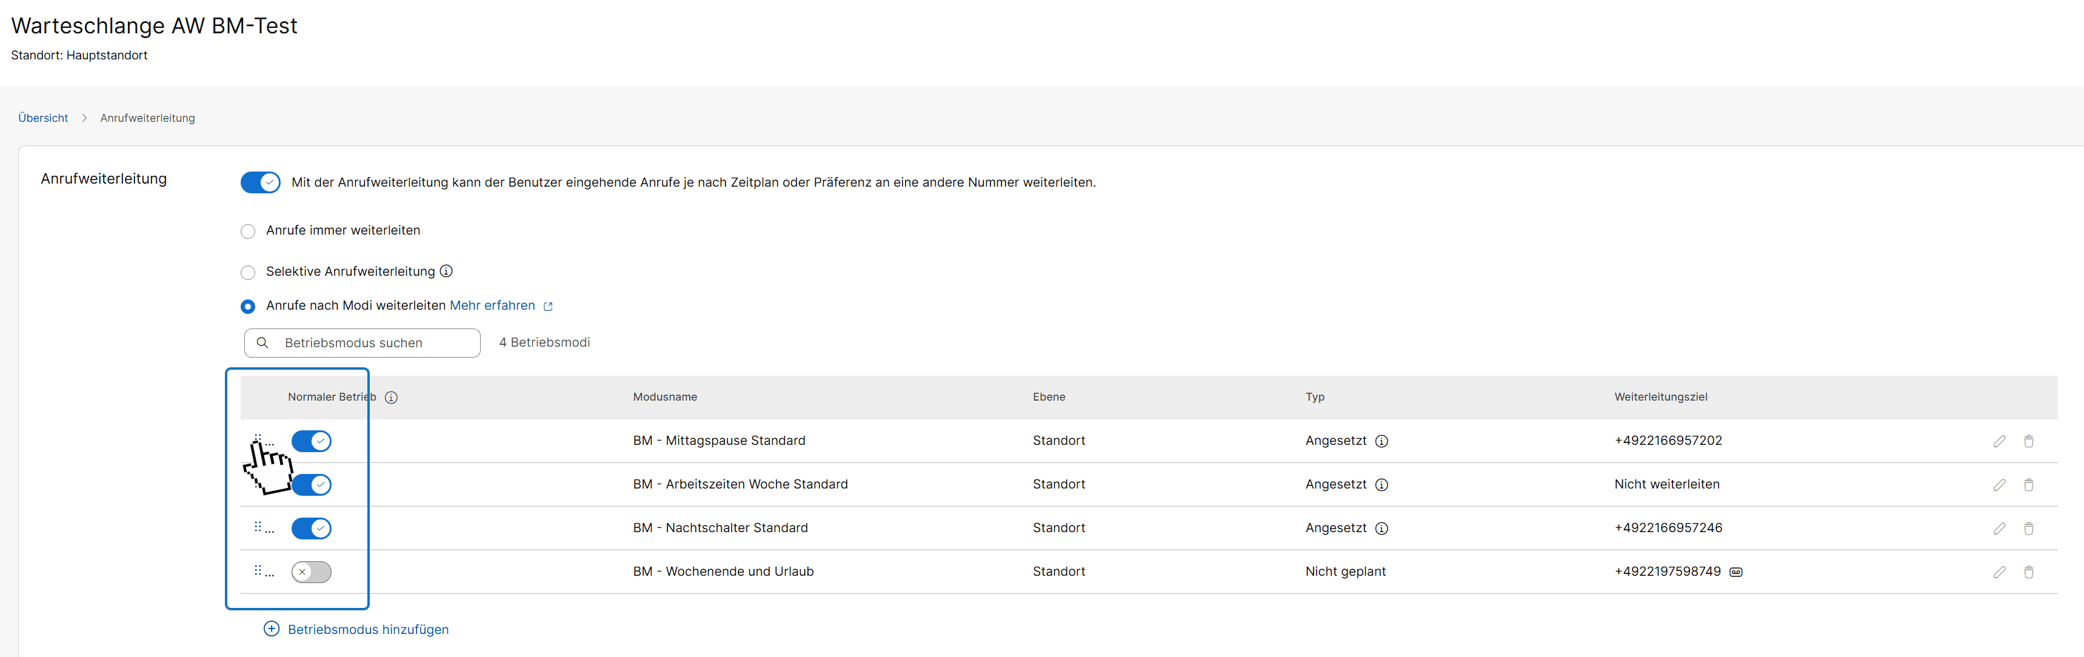Delete BM - Mittagspause Standard mode
2084x657 pixels.
2028,441
